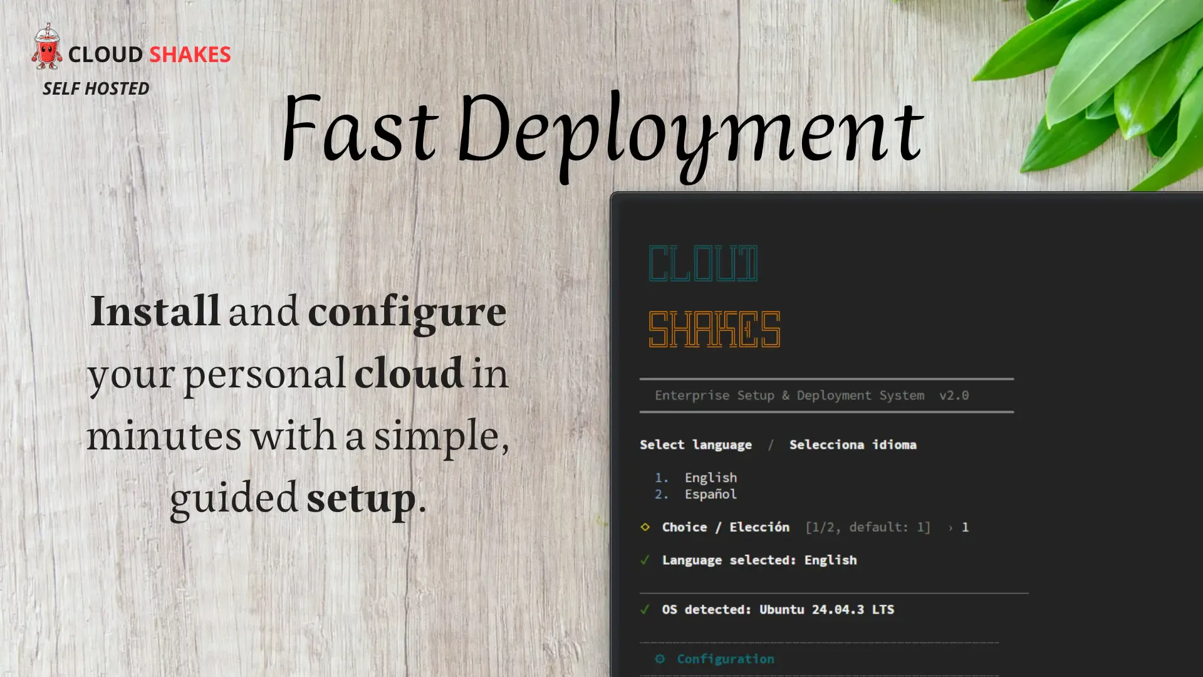
Task: Click 'Language selected: English' status line
Action: (x=759, y=560)
